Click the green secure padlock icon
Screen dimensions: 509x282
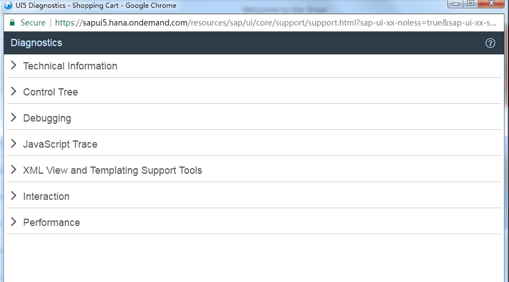click(x=12, y=23)
